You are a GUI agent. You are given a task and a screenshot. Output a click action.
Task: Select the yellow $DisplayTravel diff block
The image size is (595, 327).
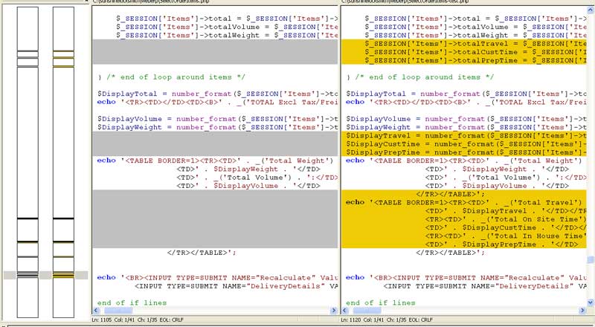tap(465, 143)
